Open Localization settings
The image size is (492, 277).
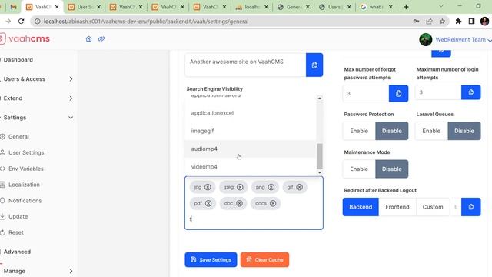(24, 185)
